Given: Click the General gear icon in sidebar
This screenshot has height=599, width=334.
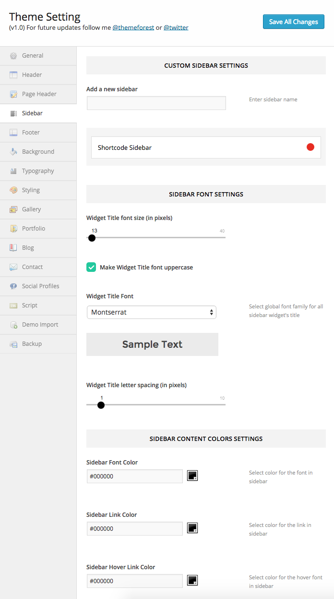Looking at the screenshot, I should coord(13,56).
